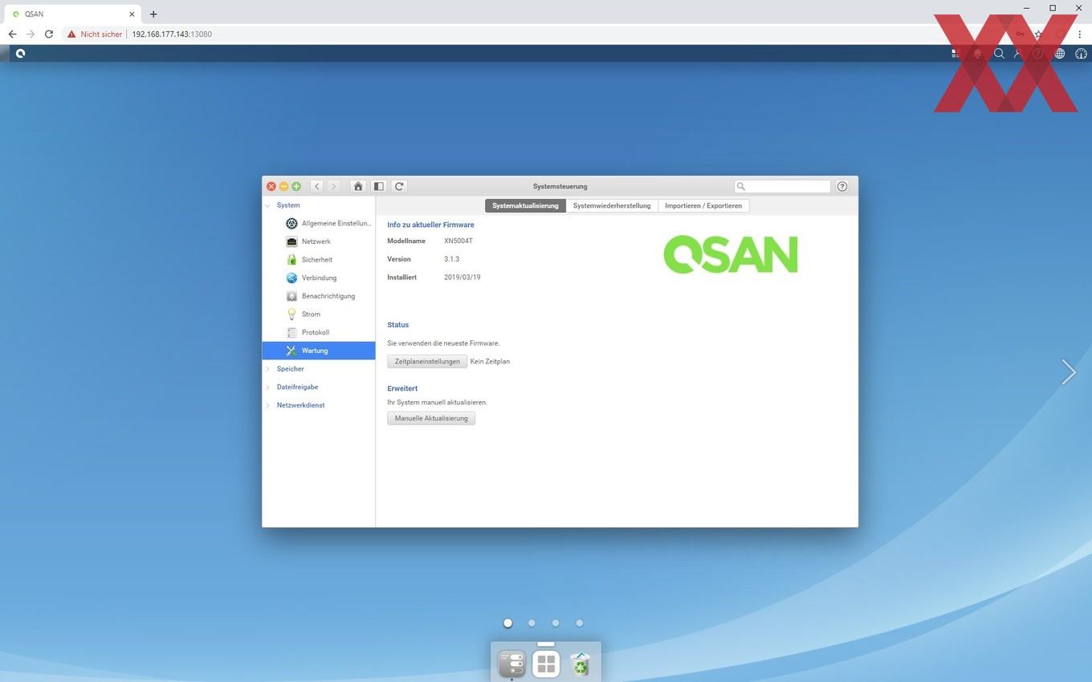Reload the browser page

(x=49, y=35)
